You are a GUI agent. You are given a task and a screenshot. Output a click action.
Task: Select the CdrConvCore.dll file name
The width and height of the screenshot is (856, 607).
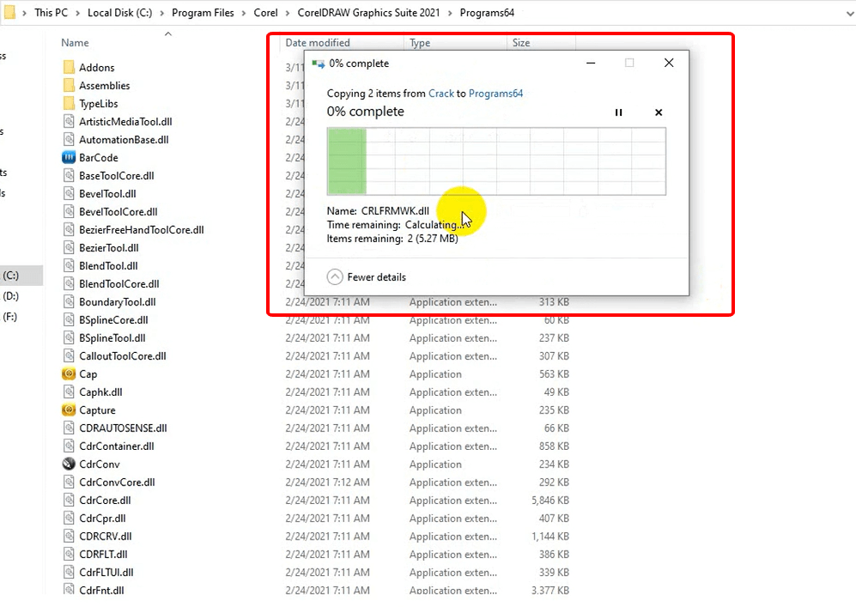(x=117, y=482)
